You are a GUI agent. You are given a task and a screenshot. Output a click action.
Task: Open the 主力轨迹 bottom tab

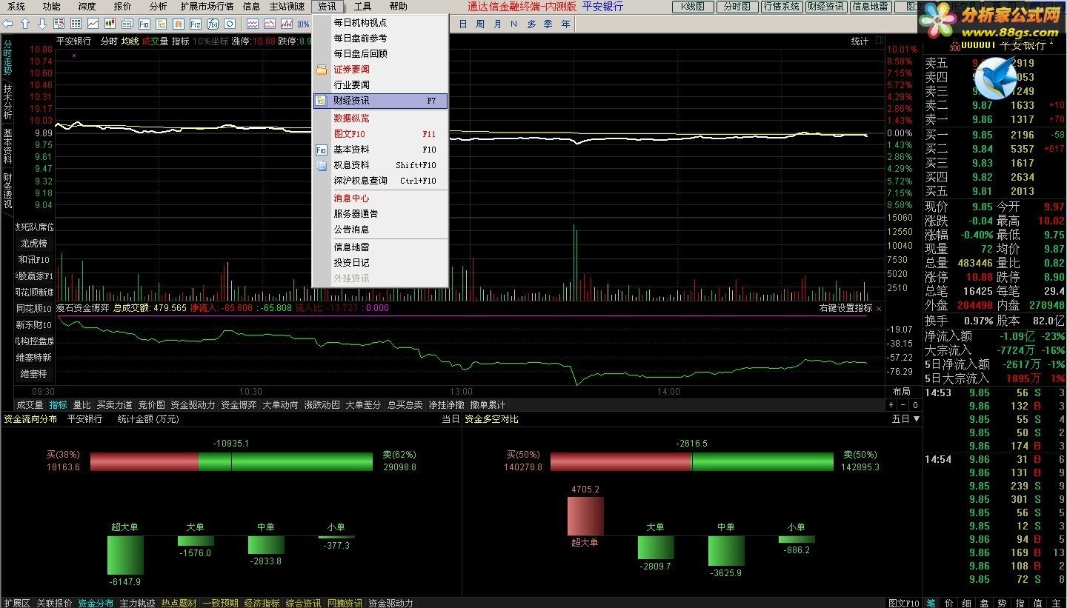[138, 603]
